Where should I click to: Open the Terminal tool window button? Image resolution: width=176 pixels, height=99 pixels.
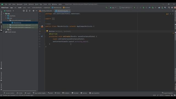pyautogui.click(x=75, y=93)
